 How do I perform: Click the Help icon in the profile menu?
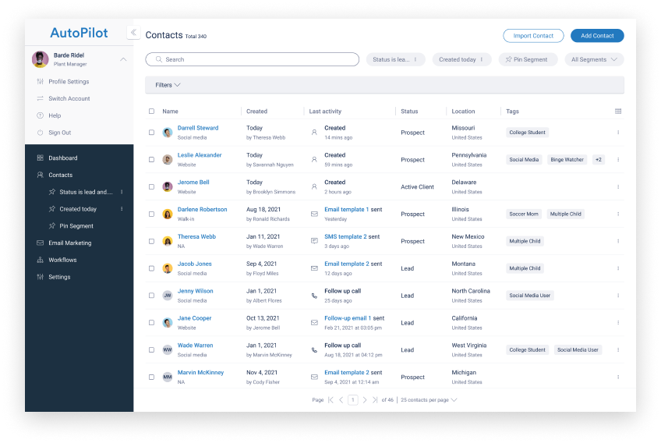click(41, 115)
